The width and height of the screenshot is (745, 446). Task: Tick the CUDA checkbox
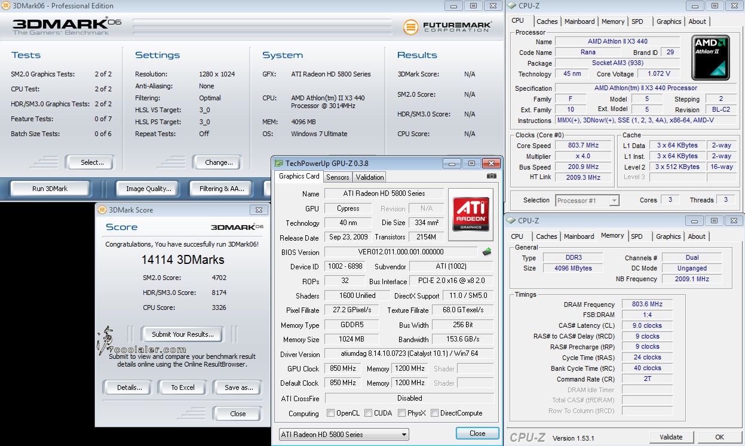pyautogui.click(x=369, y=413)
